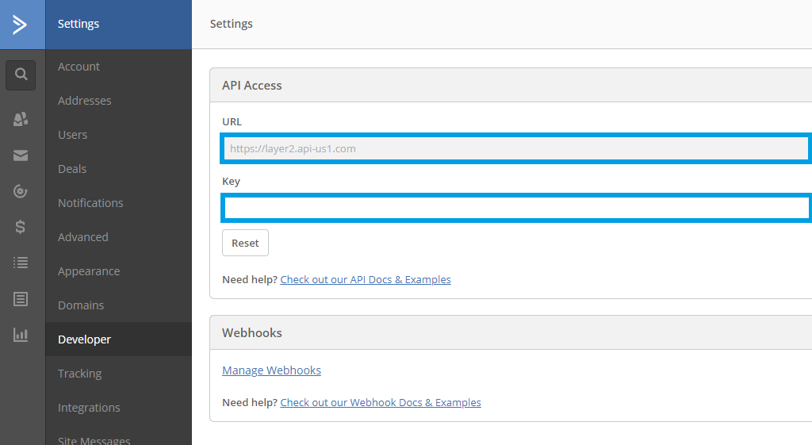
Task: Open Automations from the circular icon
Action: [x=21, y=191]
